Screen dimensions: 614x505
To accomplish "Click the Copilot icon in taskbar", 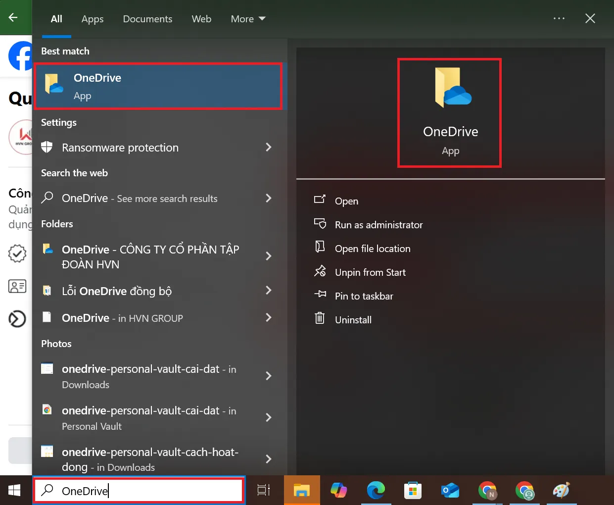I will (339, 491).
